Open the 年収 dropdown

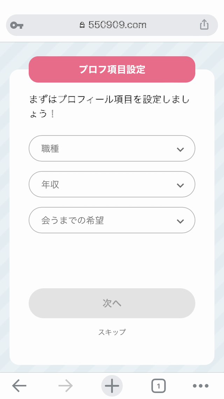[105, 184]
